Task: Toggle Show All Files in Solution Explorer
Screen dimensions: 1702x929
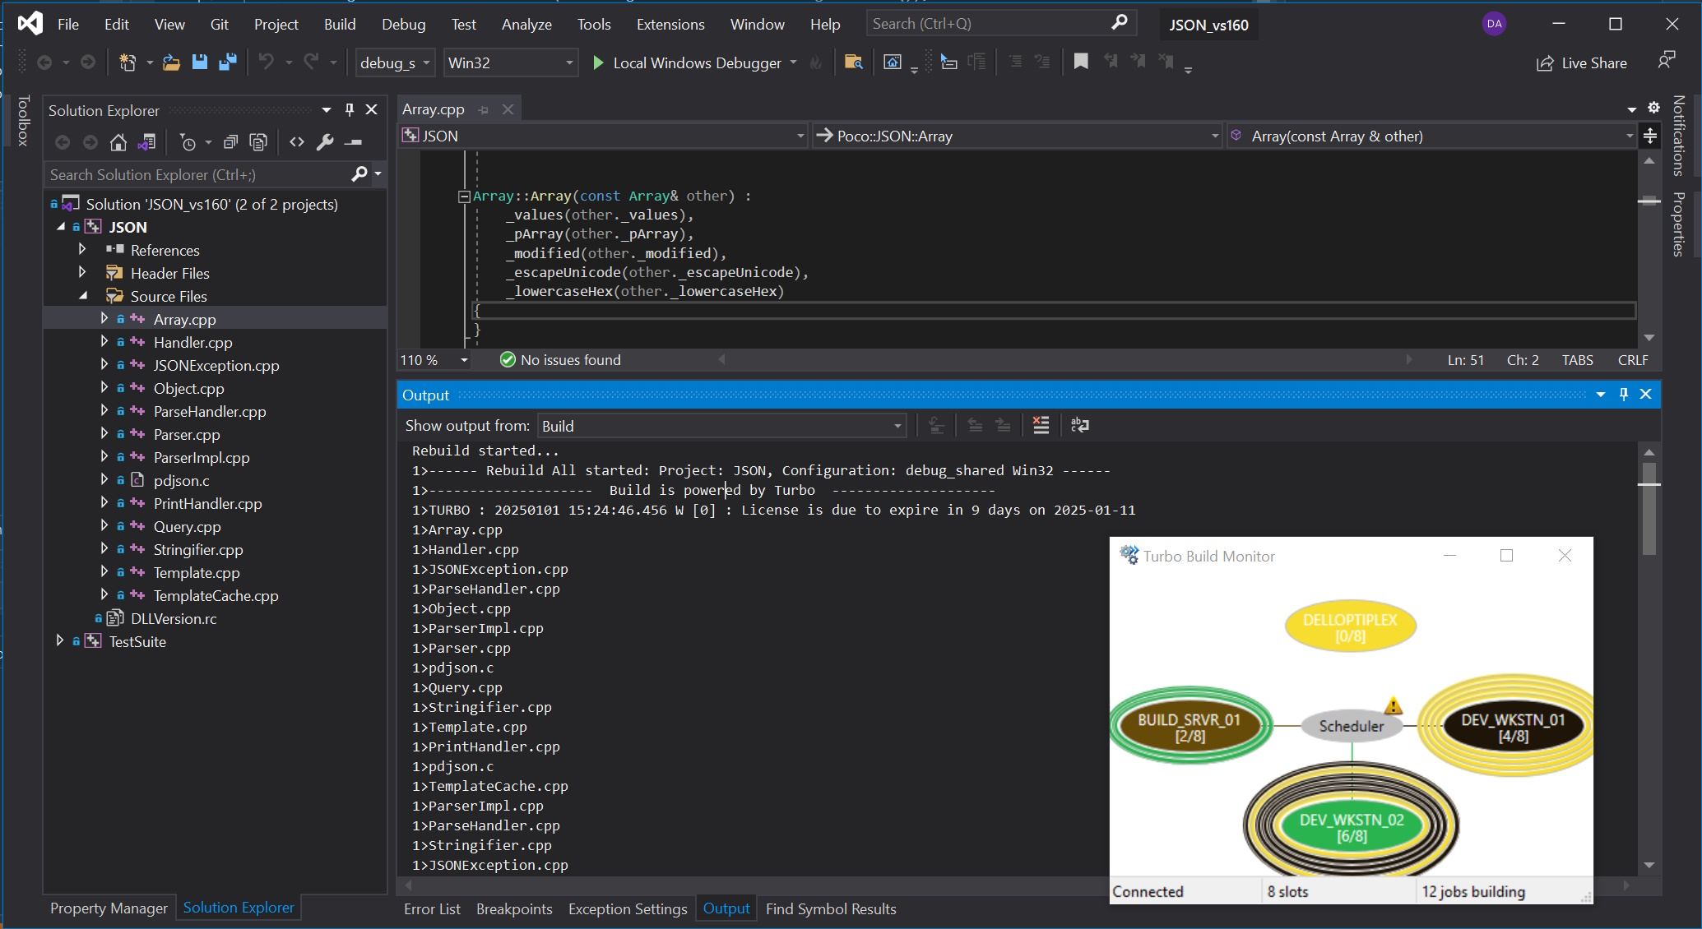Action: click(258, 142)
